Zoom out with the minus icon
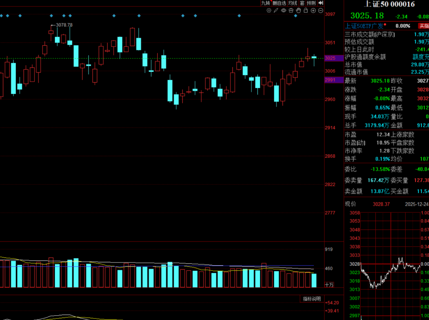Viewport: 429px width, 320px height. coord(320,10)
